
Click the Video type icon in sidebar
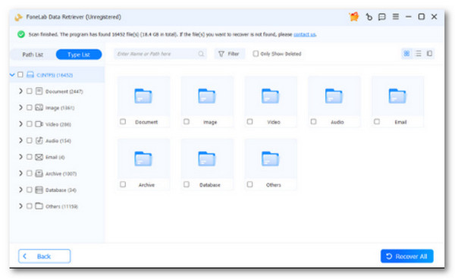[39, 124]
